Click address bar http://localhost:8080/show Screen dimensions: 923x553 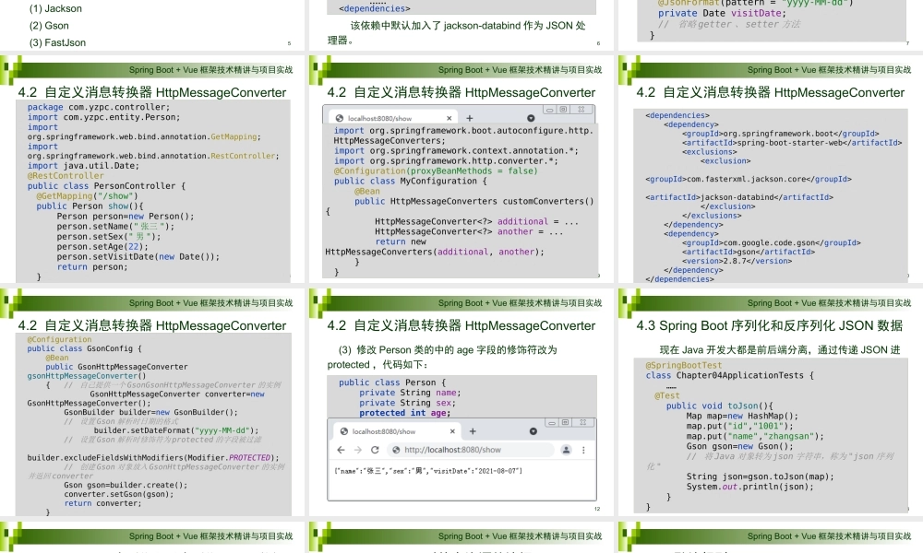coord(471,450)
